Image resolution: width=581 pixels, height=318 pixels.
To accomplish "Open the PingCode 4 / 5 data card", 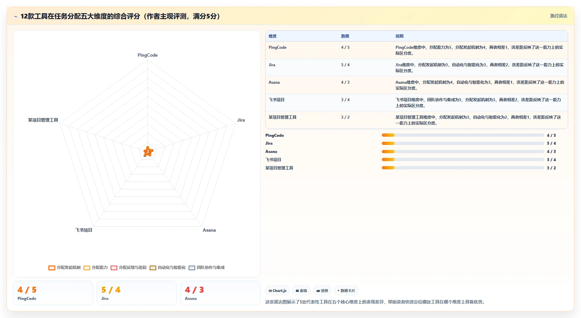I will coord(53,293).
